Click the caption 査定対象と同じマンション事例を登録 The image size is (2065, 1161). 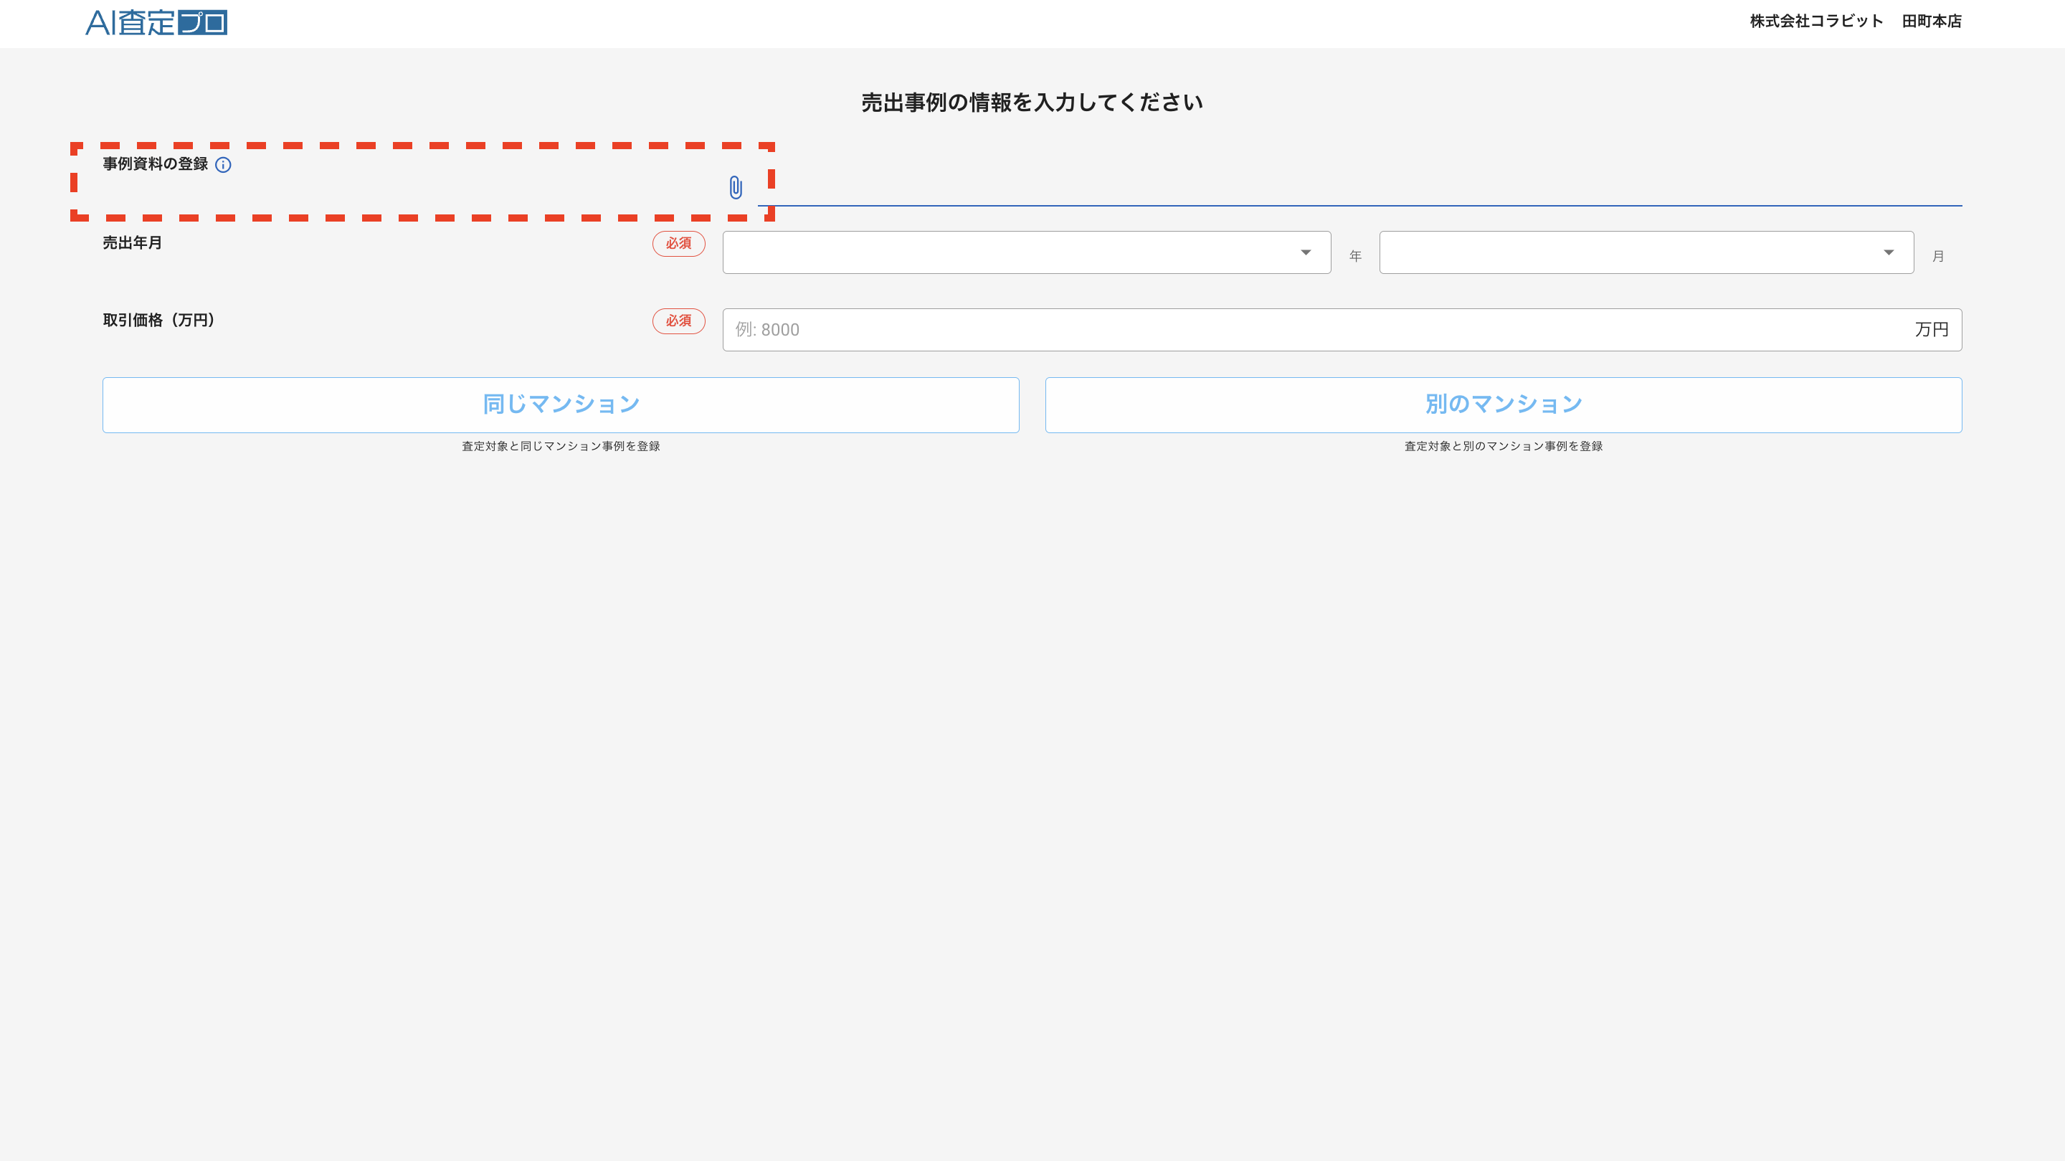tap(560, 447)
